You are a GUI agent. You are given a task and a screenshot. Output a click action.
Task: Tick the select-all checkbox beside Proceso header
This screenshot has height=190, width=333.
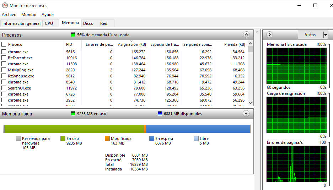(x=4, y=44)
